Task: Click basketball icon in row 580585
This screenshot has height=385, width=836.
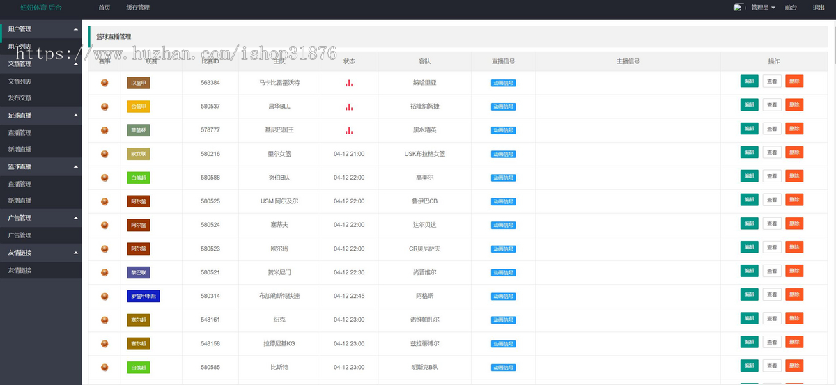Action: 104,367
